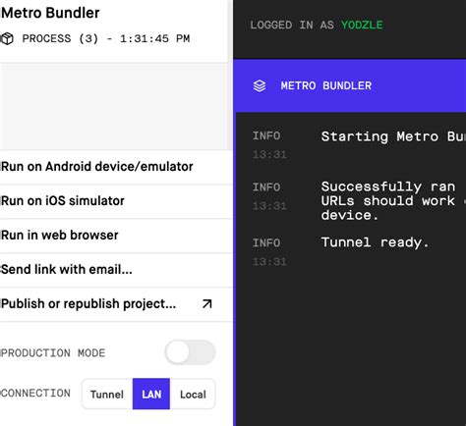Click the Metro Bundler layers icon
This screenshot has width=466, height=426.
click(260, 85)
